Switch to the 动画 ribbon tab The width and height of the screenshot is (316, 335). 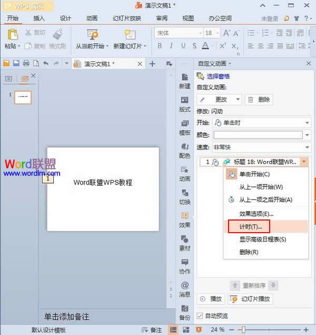[x=91, y=18]
